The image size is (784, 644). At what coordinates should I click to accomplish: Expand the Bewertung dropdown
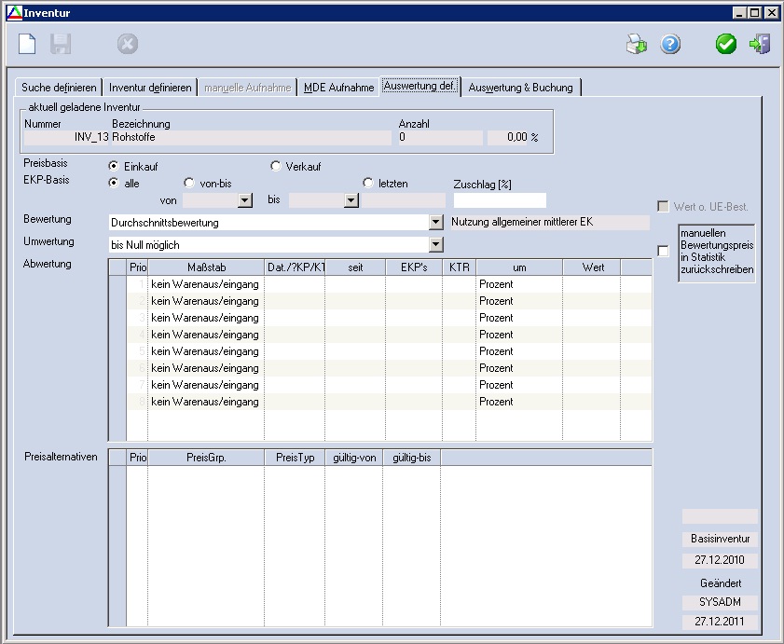[435, 223]
